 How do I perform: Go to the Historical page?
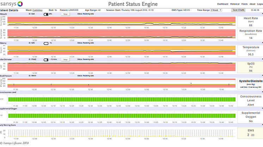235,4
